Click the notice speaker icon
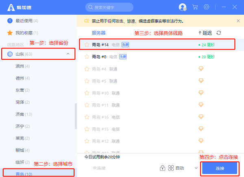The height and width of the screenshot is (177, 244). point(87,21)
